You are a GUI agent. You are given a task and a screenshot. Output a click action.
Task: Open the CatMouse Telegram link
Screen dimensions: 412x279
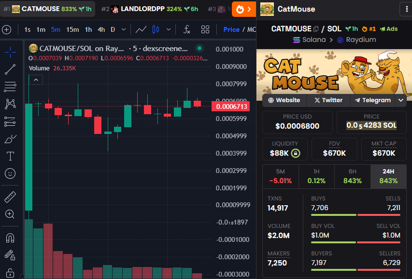pos(372,100)
